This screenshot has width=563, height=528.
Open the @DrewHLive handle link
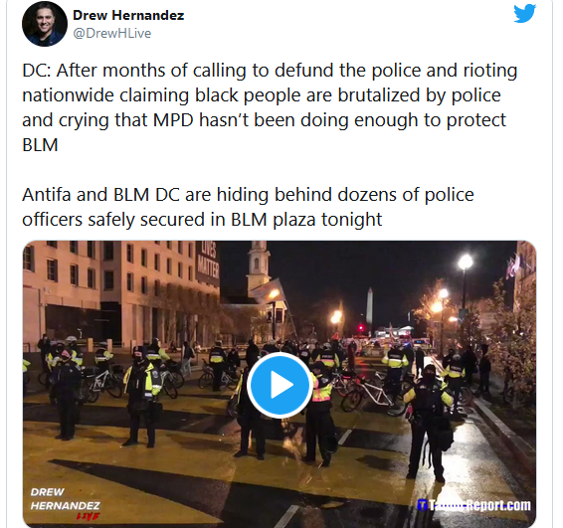point(111,33)
